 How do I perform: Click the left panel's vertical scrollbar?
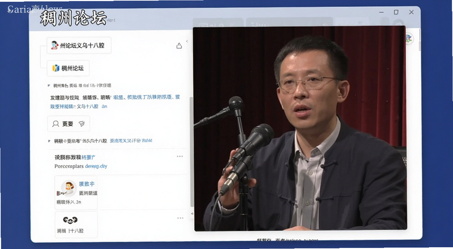[191, 152]
